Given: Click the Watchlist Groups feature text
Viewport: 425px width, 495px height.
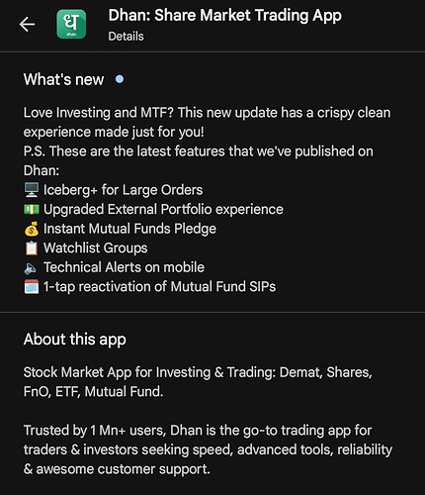Looking at the screenshot, I should tap(96, 248).
